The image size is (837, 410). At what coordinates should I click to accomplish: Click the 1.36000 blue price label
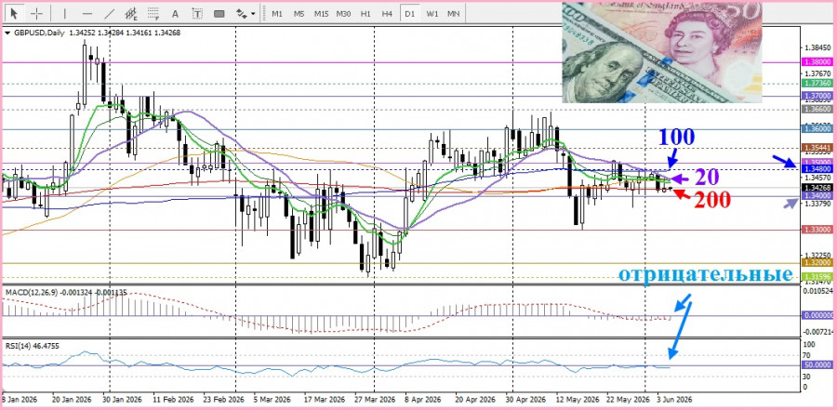click(x=817, y=128)
